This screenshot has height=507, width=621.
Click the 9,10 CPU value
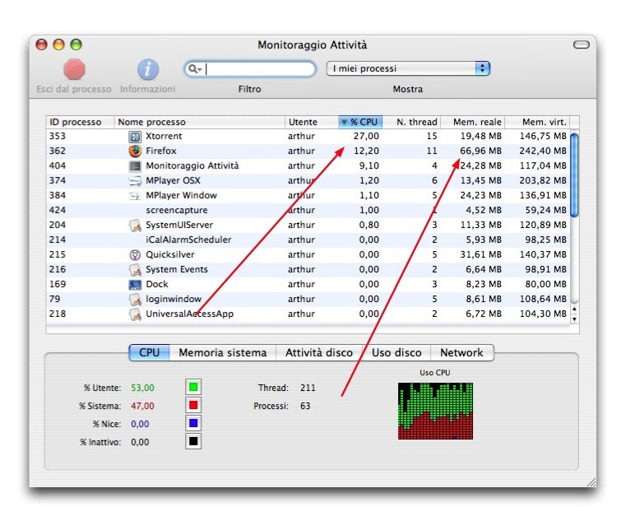click(369, 165)
